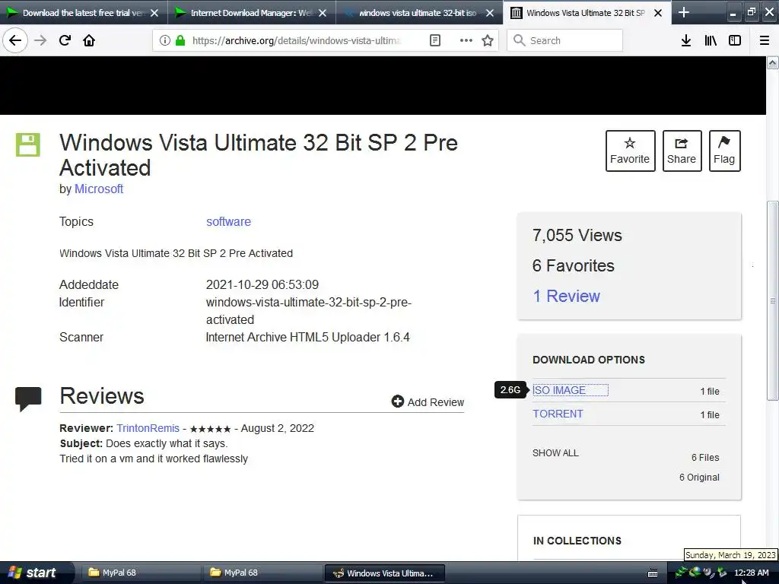This screenshot has width=779, height=584.
Task: Share this archive item
Action: point(682,151)
